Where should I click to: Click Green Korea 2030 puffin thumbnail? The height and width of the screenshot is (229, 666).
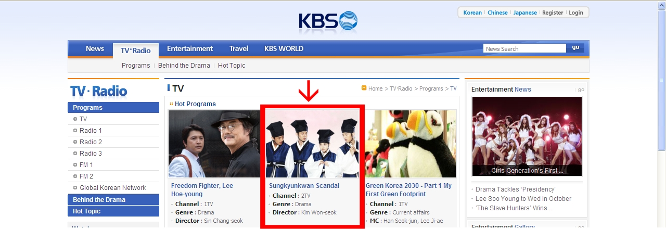(411, 144)
